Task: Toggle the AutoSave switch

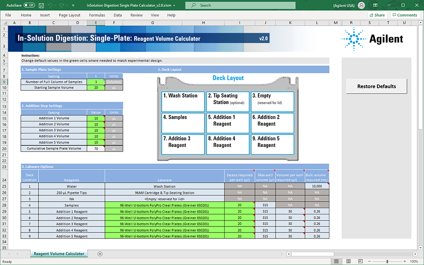Action: [29, 5]
